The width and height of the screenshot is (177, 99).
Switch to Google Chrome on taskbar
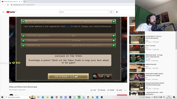88,97
